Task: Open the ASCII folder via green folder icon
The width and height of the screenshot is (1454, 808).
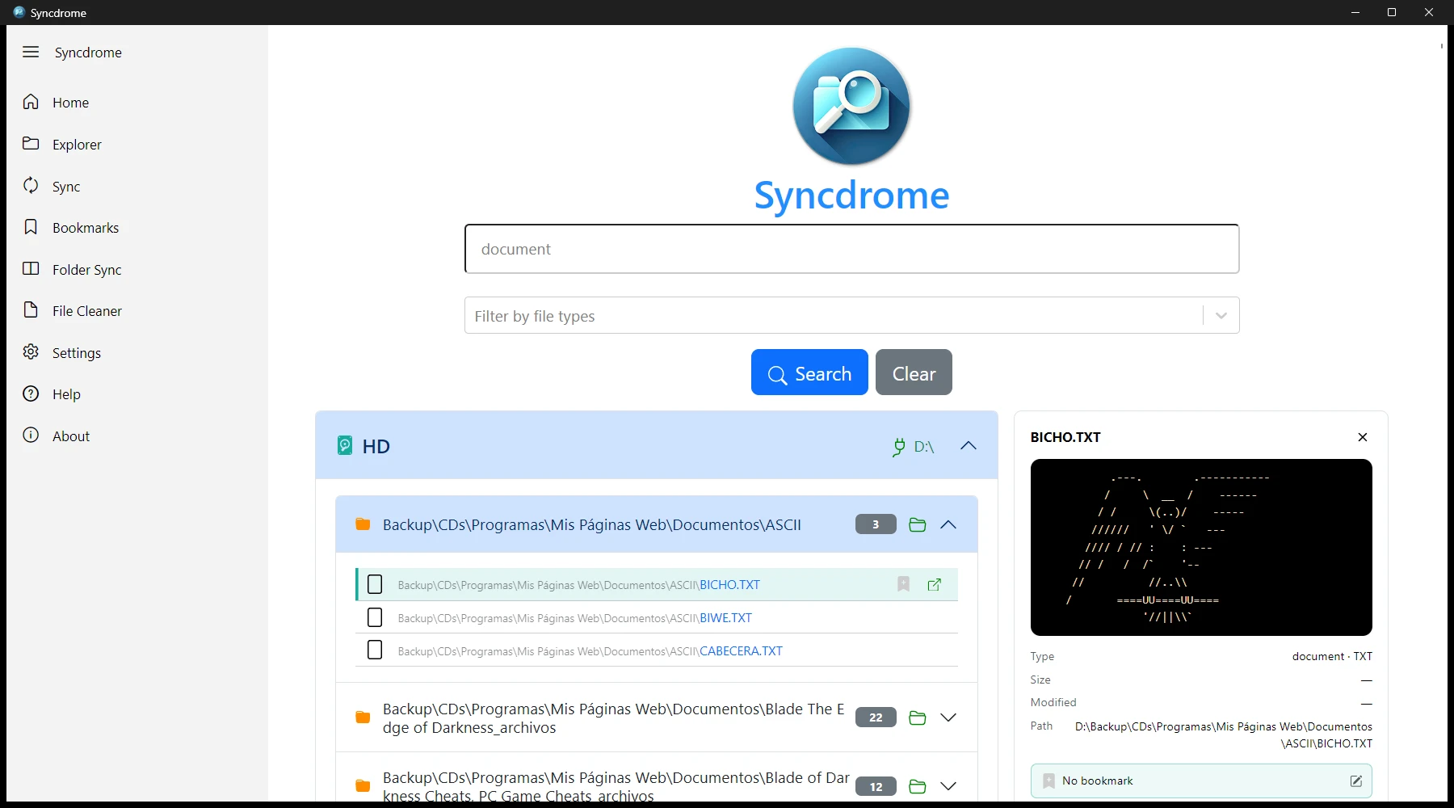Action: click(x=918, y=524)
